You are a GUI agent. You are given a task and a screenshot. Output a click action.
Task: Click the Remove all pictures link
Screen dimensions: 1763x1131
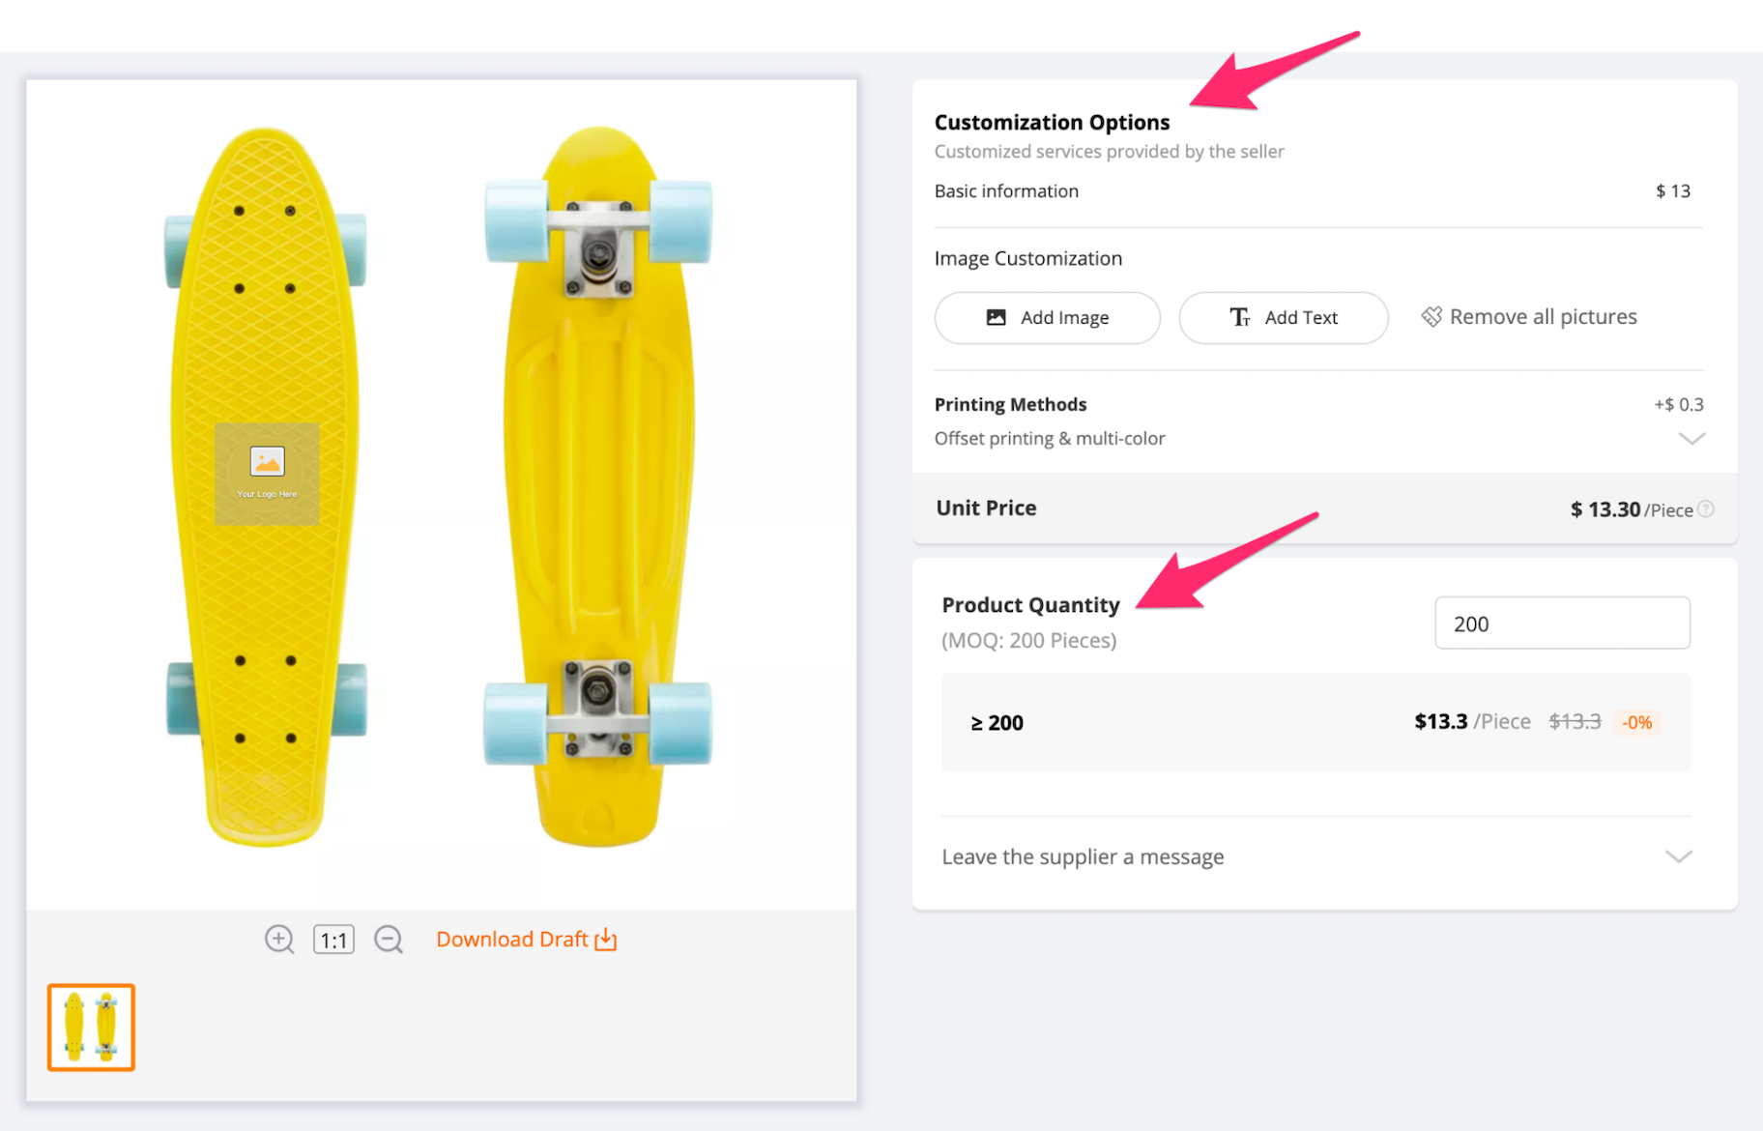(x=1543, y=317)
